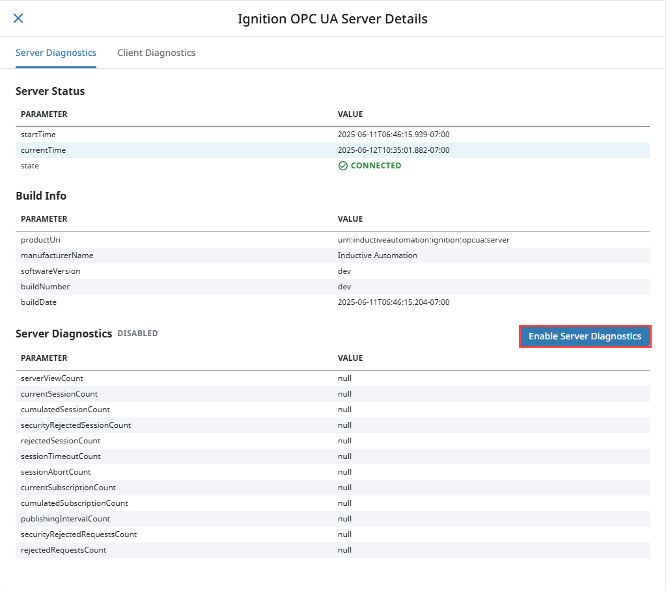Image resolution: width=666 pixels, height=591 pixels.
Task: Select the cumulatedSubscriptionCount parameter name
Action: point(74,503)
